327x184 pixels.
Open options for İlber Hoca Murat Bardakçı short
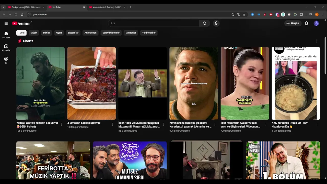164,124
